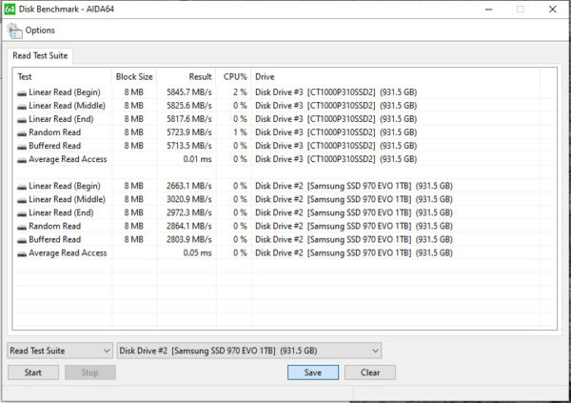
Task: Click drive icon beside CT1000P310SSD2 Random Read
Action: click(22, 133)
